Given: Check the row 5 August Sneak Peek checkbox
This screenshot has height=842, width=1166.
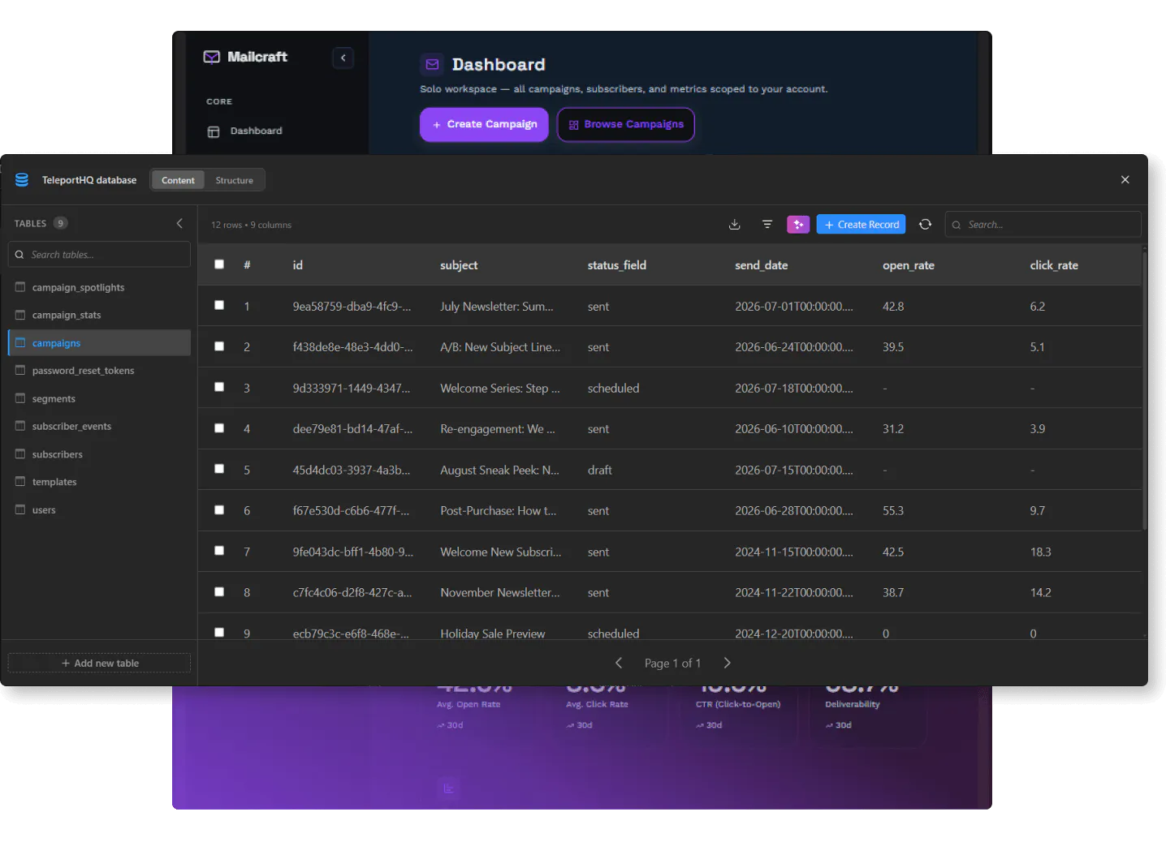Looking at the screenshot, I should [x=219, y=469].
